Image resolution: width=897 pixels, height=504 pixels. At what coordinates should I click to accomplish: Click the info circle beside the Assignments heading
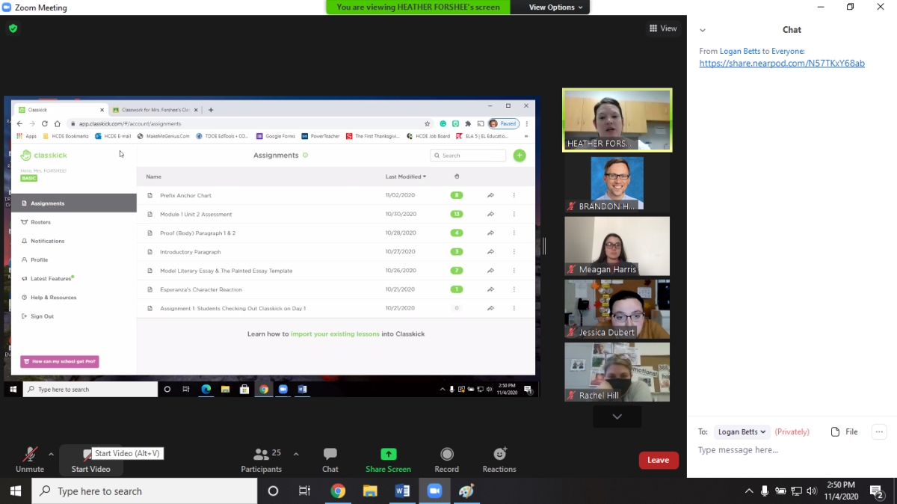(305, 156)
